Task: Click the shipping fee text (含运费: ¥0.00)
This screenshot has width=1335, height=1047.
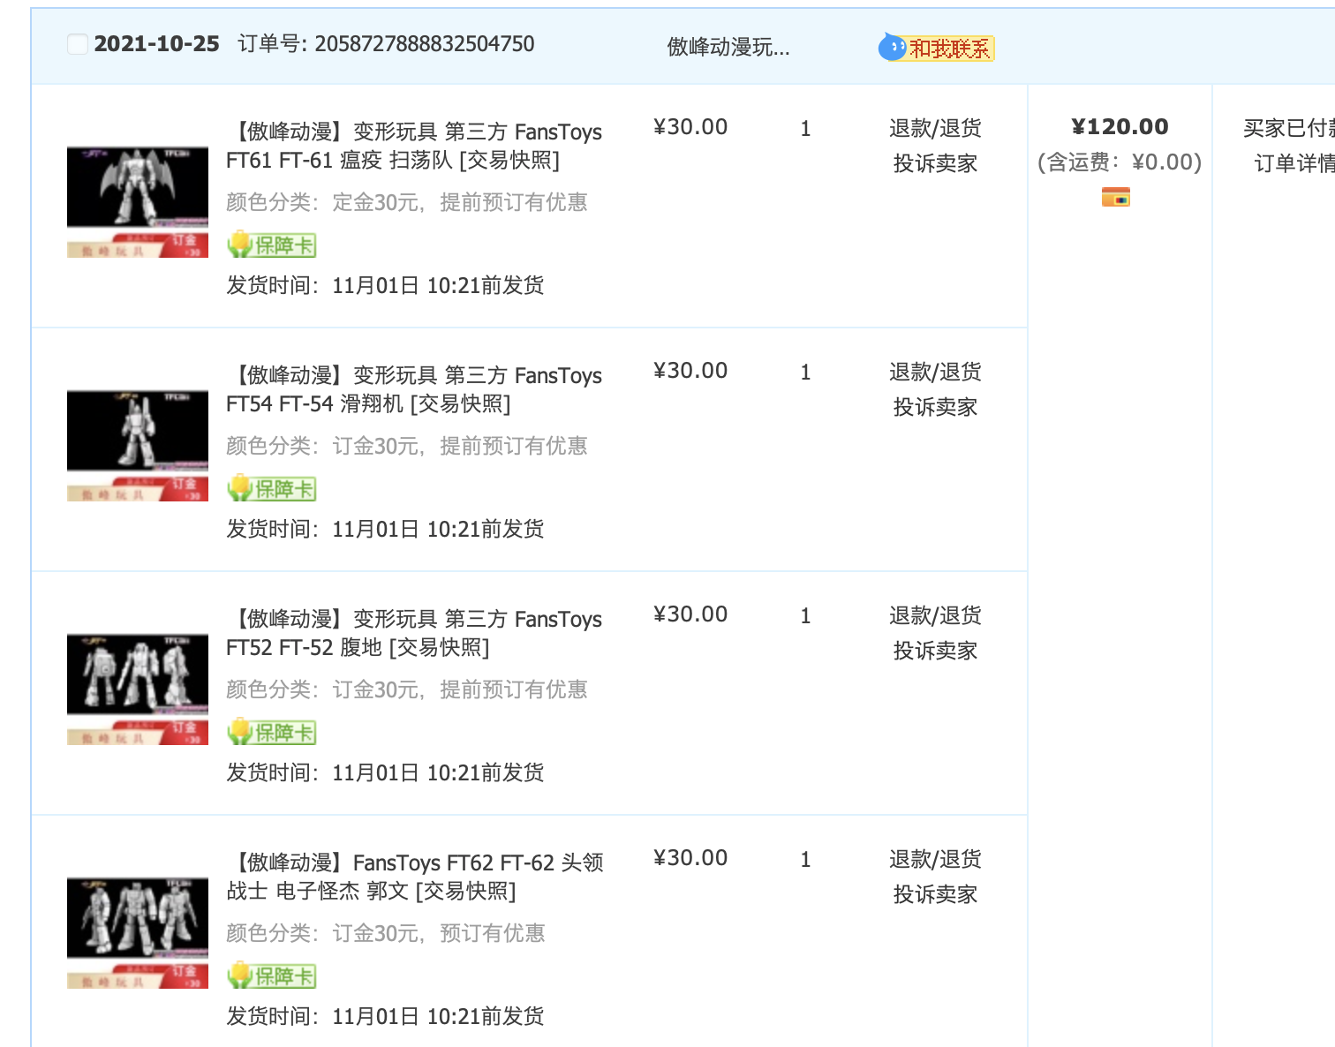Action: pyautogui.click(x=1120, y=162)
